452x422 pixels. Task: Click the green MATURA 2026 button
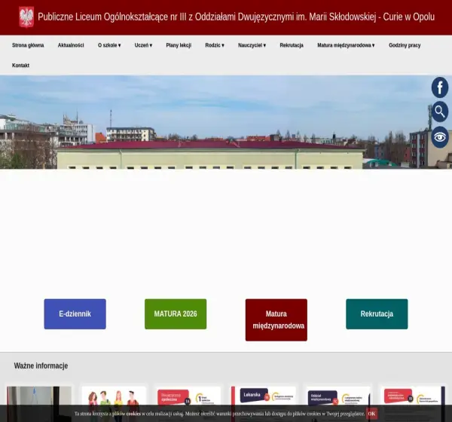(x=176, y=313)
